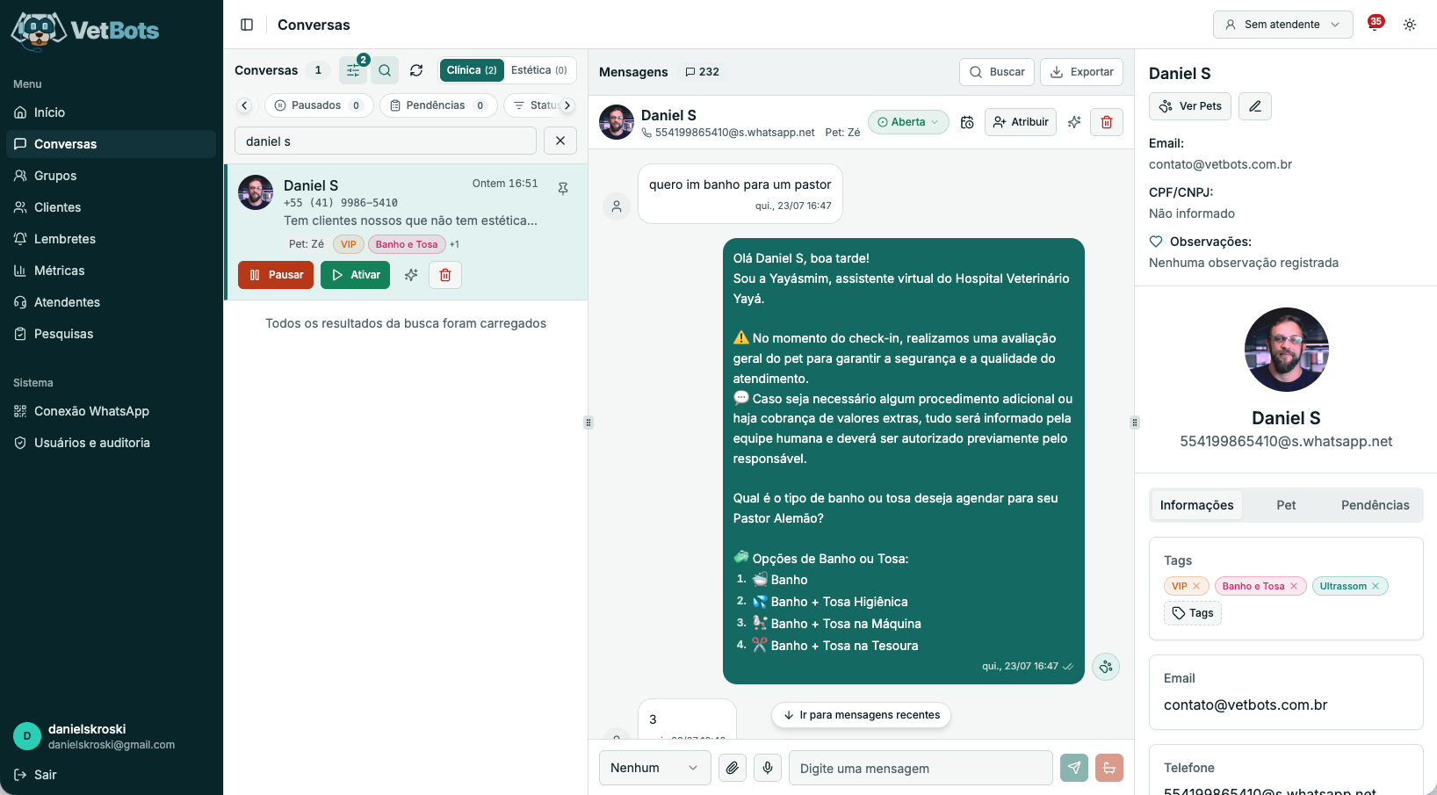The width and height of the screenshot is (1437, 795).
Task: Open Ver Pets for Daniel S
Action: tap(1190, 106)
